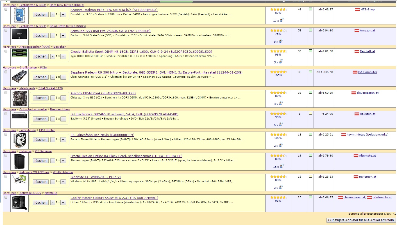Open Cooler Master power supply thumbnail

pos(19,203)
